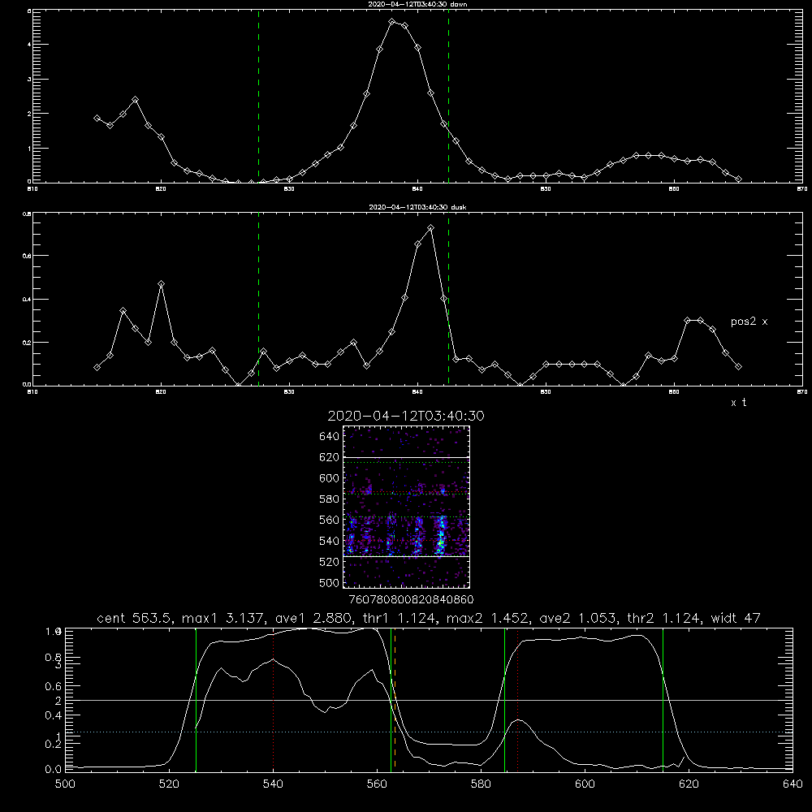Click the "2020-04-12T03:40:30 dawn" plot title

[417, 4]
